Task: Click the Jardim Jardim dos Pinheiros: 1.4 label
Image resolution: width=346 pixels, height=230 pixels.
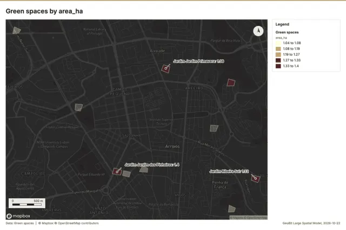Action: click(152, 164)
